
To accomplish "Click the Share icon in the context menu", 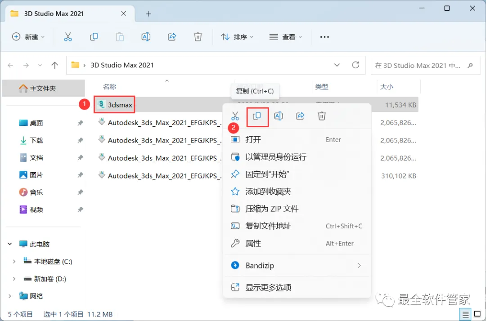I will [300, 116].
